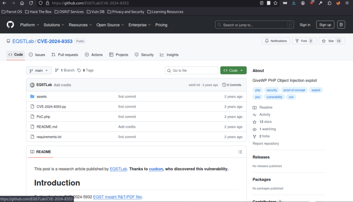Open the README outline list icon

[240, 152]
